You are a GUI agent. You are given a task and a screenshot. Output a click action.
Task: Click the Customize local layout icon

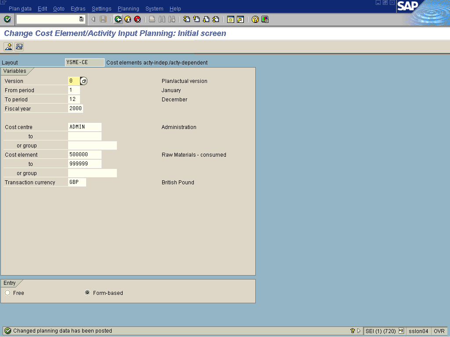point(265,19)
